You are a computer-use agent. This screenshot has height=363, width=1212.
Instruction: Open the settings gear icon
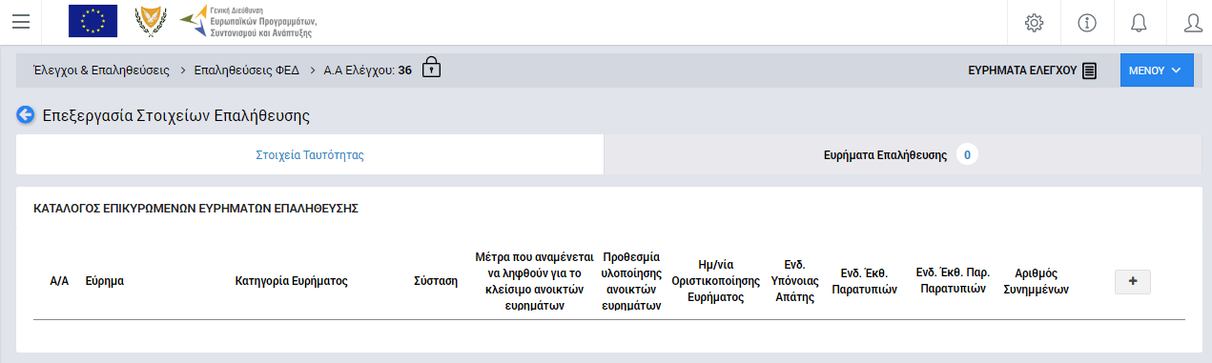(x=1034, y=22)
